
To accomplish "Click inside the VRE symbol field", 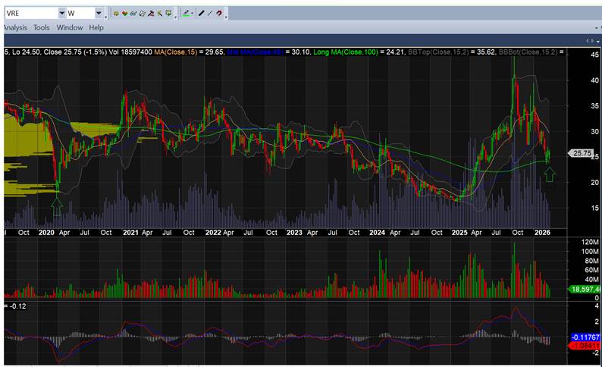I will [30, 14].
